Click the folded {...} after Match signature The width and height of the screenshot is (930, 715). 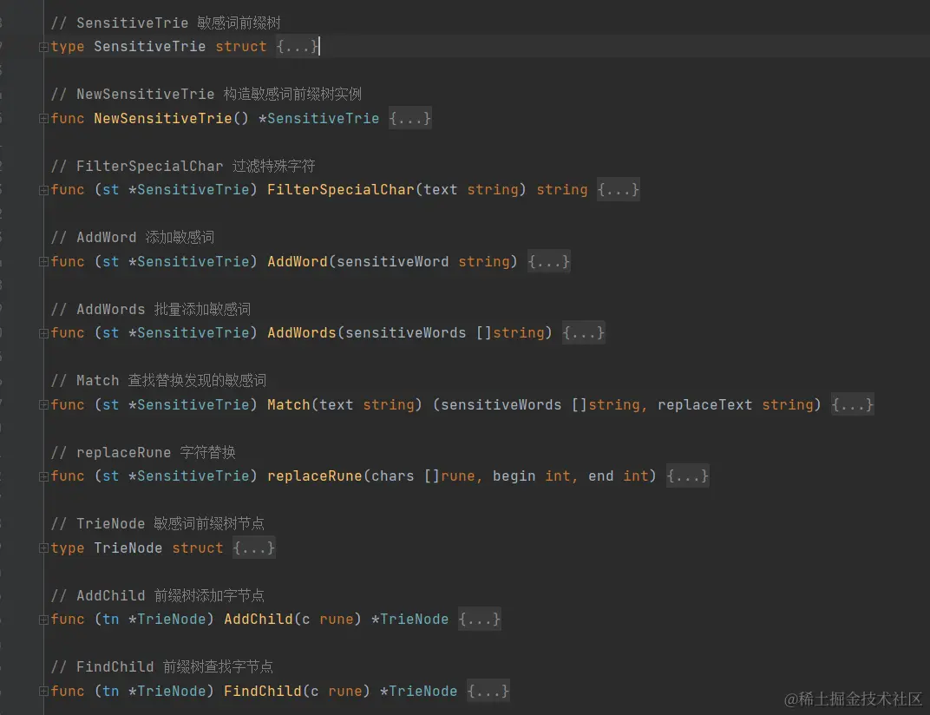click(852, 404)
